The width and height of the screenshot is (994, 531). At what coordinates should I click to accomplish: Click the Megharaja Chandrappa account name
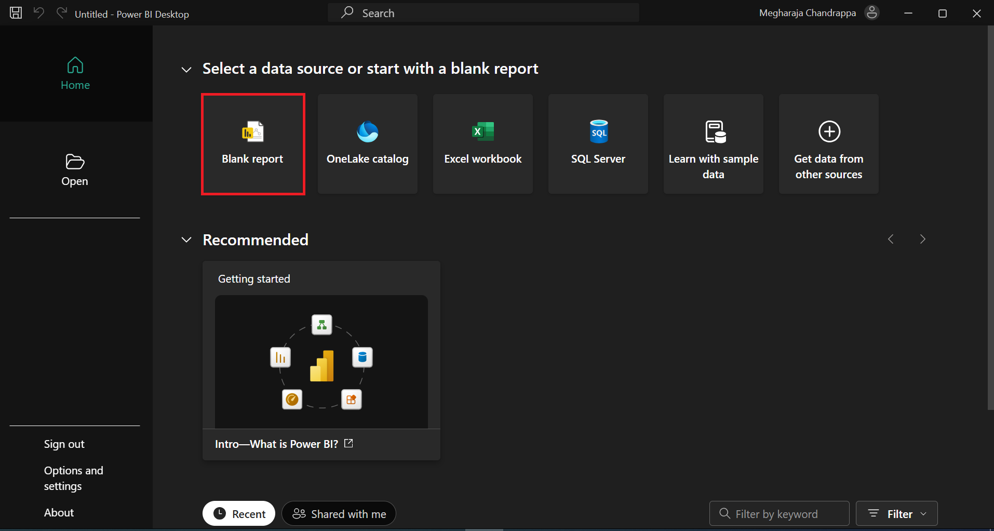[x=808, y=13]
